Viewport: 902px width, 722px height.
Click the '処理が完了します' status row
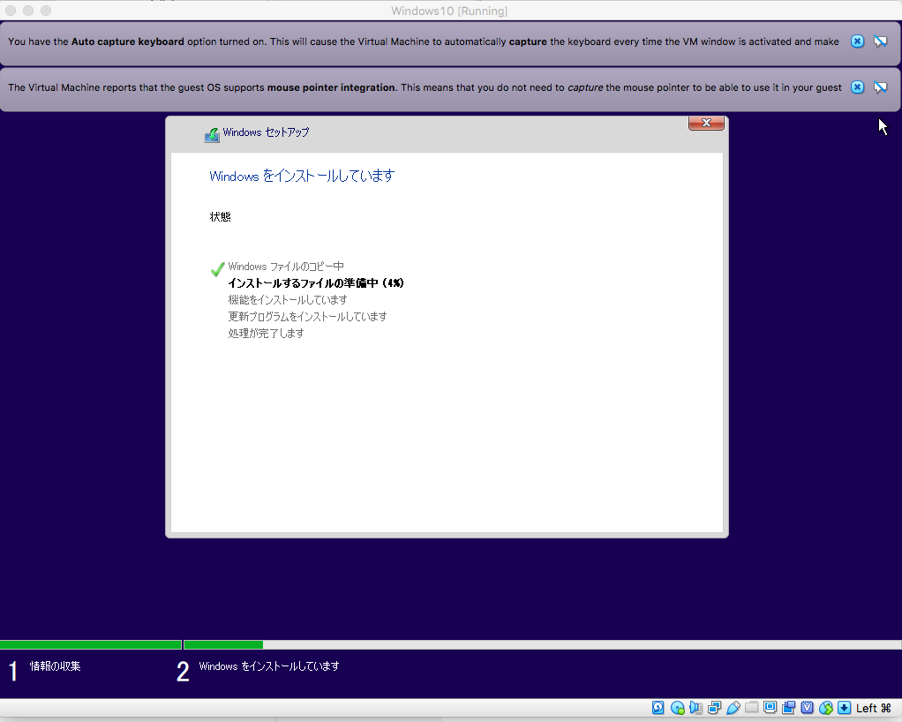click(267, 333)
